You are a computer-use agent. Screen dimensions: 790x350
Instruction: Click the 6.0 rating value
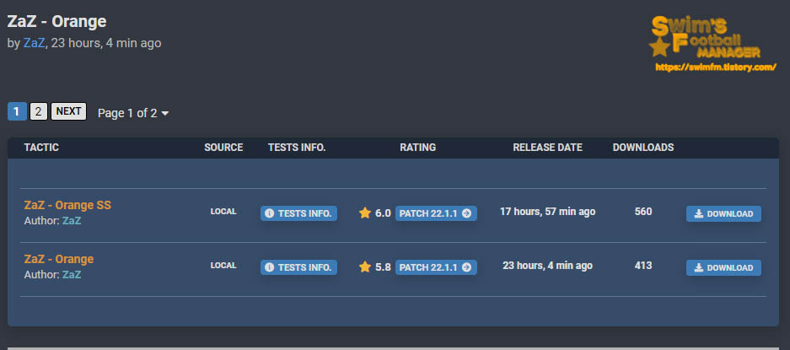(x=383, y=213)
